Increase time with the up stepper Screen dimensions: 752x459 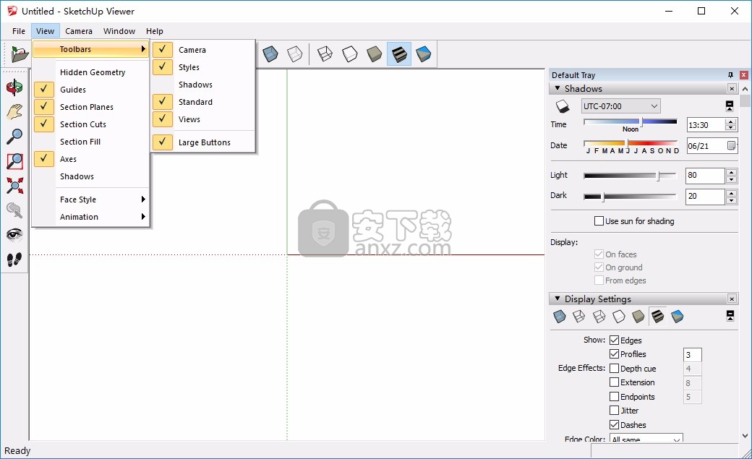click(x=731, y=122)
